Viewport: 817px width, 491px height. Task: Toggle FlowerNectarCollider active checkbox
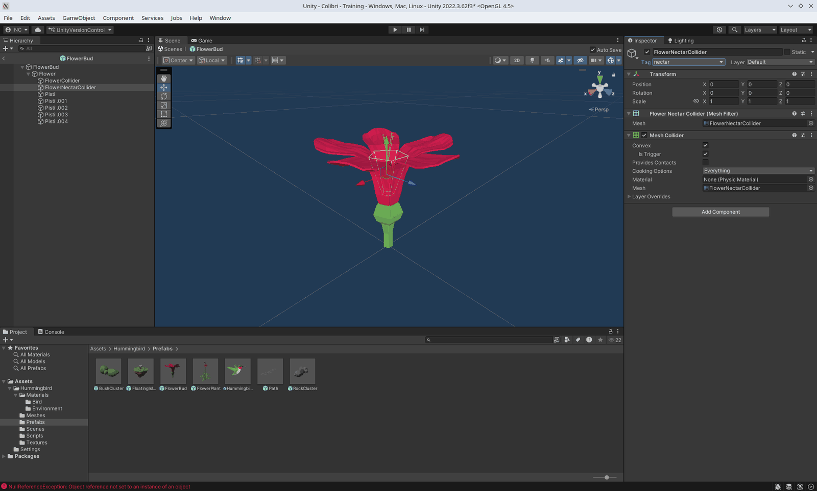tap(647, 52)
